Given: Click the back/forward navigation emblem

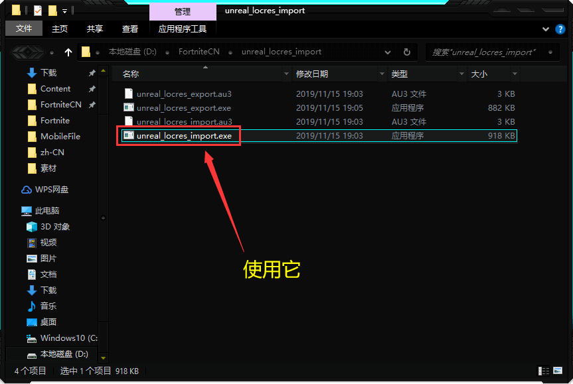Looking at the screenshot, I should (x=28, y=52).
